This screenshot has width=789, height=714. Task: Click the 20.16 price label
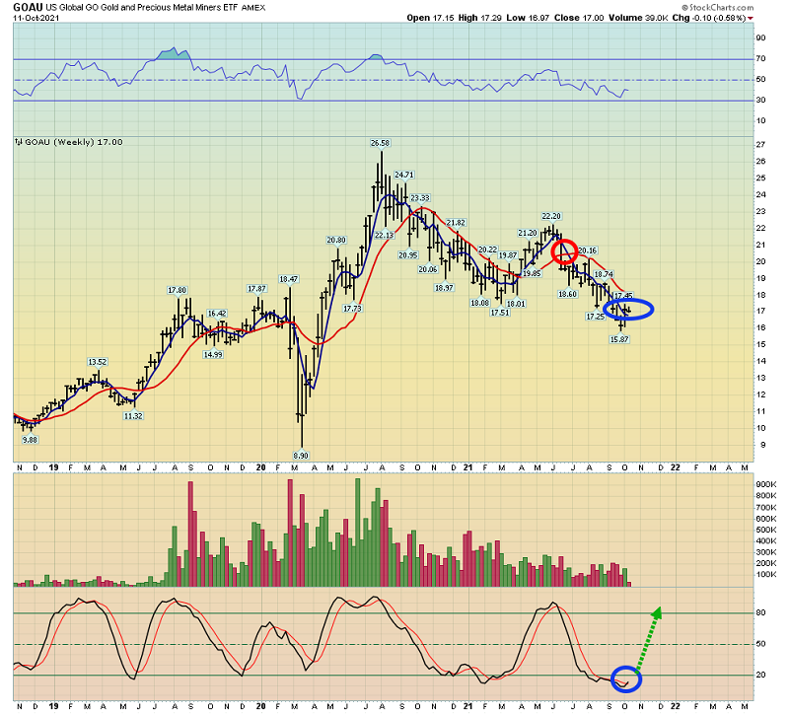[587, 250]
